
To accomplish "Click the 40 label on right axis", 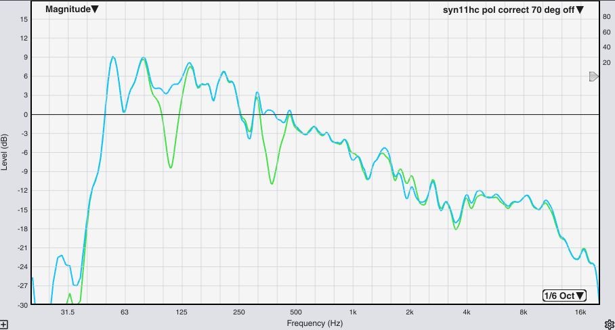I will 606,47.
